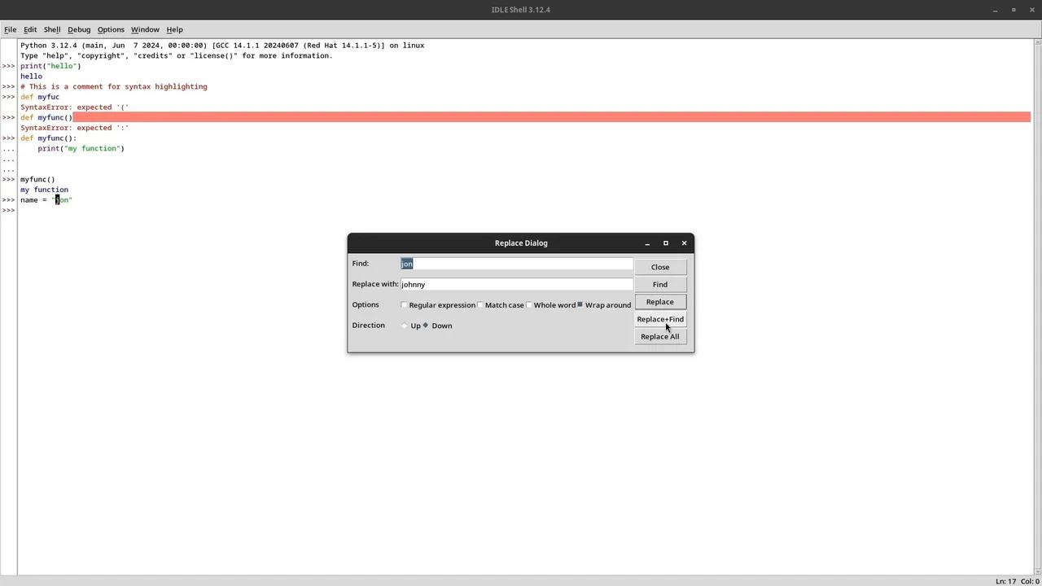Viewport: 1042px width, 586px height.
Task: Click the Python 3.12.4 version banner line
Action: [x=222, y=46]
